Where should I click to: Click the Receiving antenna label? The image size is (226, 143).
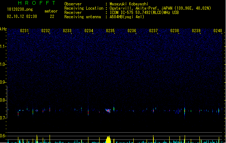pyautogui.click(x=83, y=17)
